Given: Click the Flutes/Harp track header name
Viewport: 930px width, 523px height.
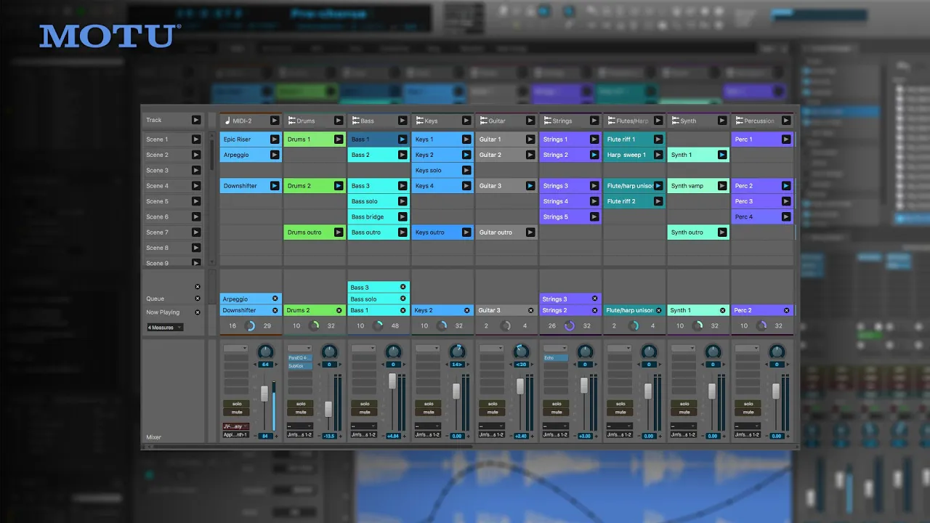Looking at the screenshot, I should pos(631,121).
